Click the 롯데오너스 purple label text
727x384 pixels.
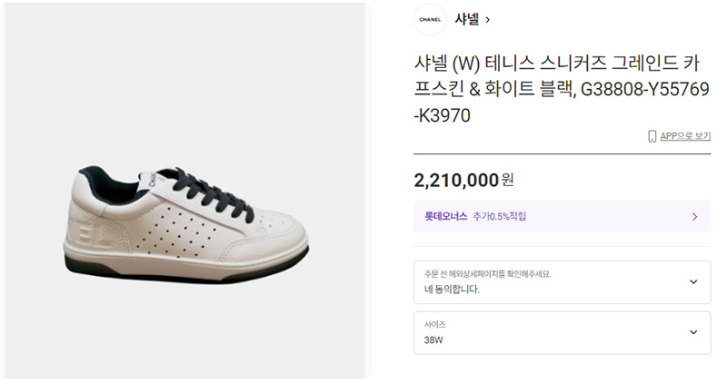click(x=446, y=216)
